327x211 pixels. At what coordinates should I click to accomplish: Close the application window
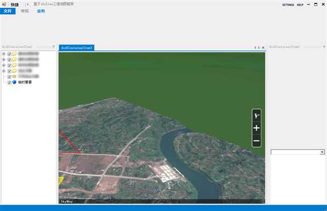[323, 5]
